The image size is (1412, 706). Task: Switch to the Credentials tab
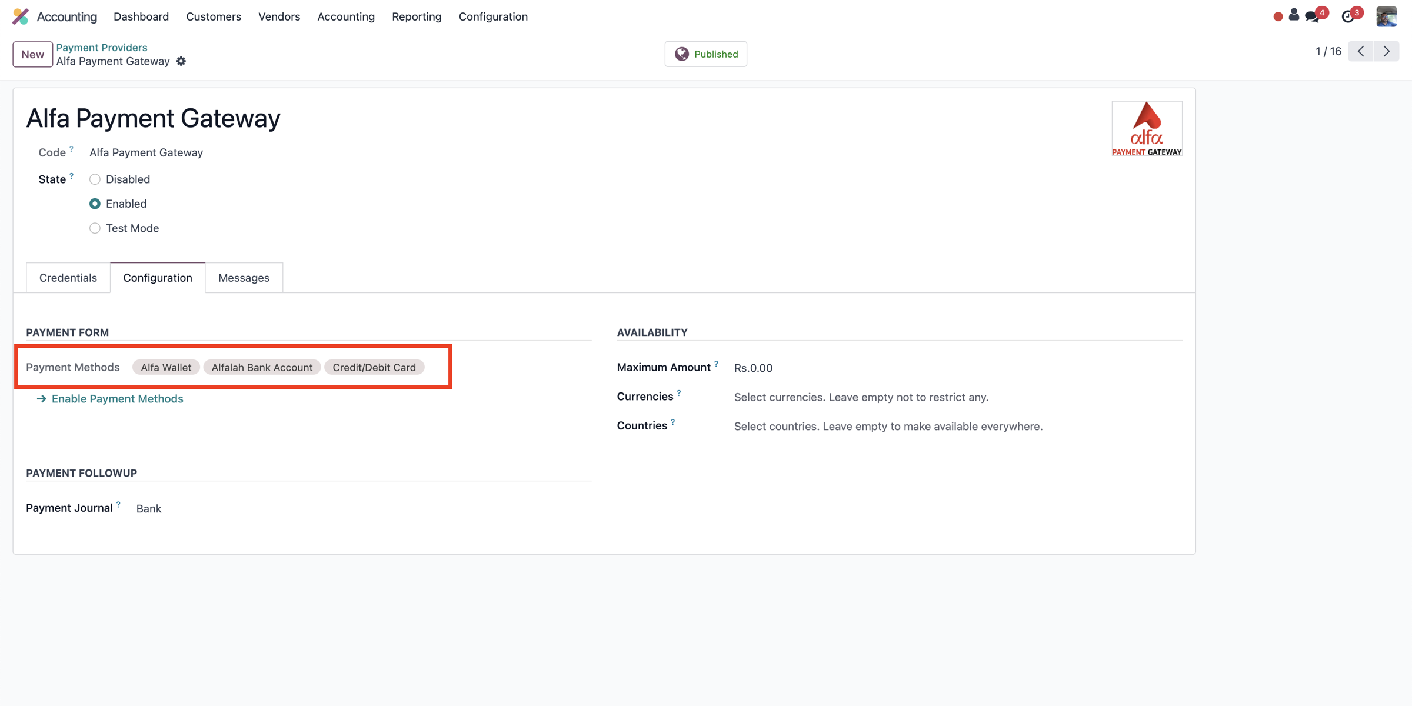pos(68,278)
